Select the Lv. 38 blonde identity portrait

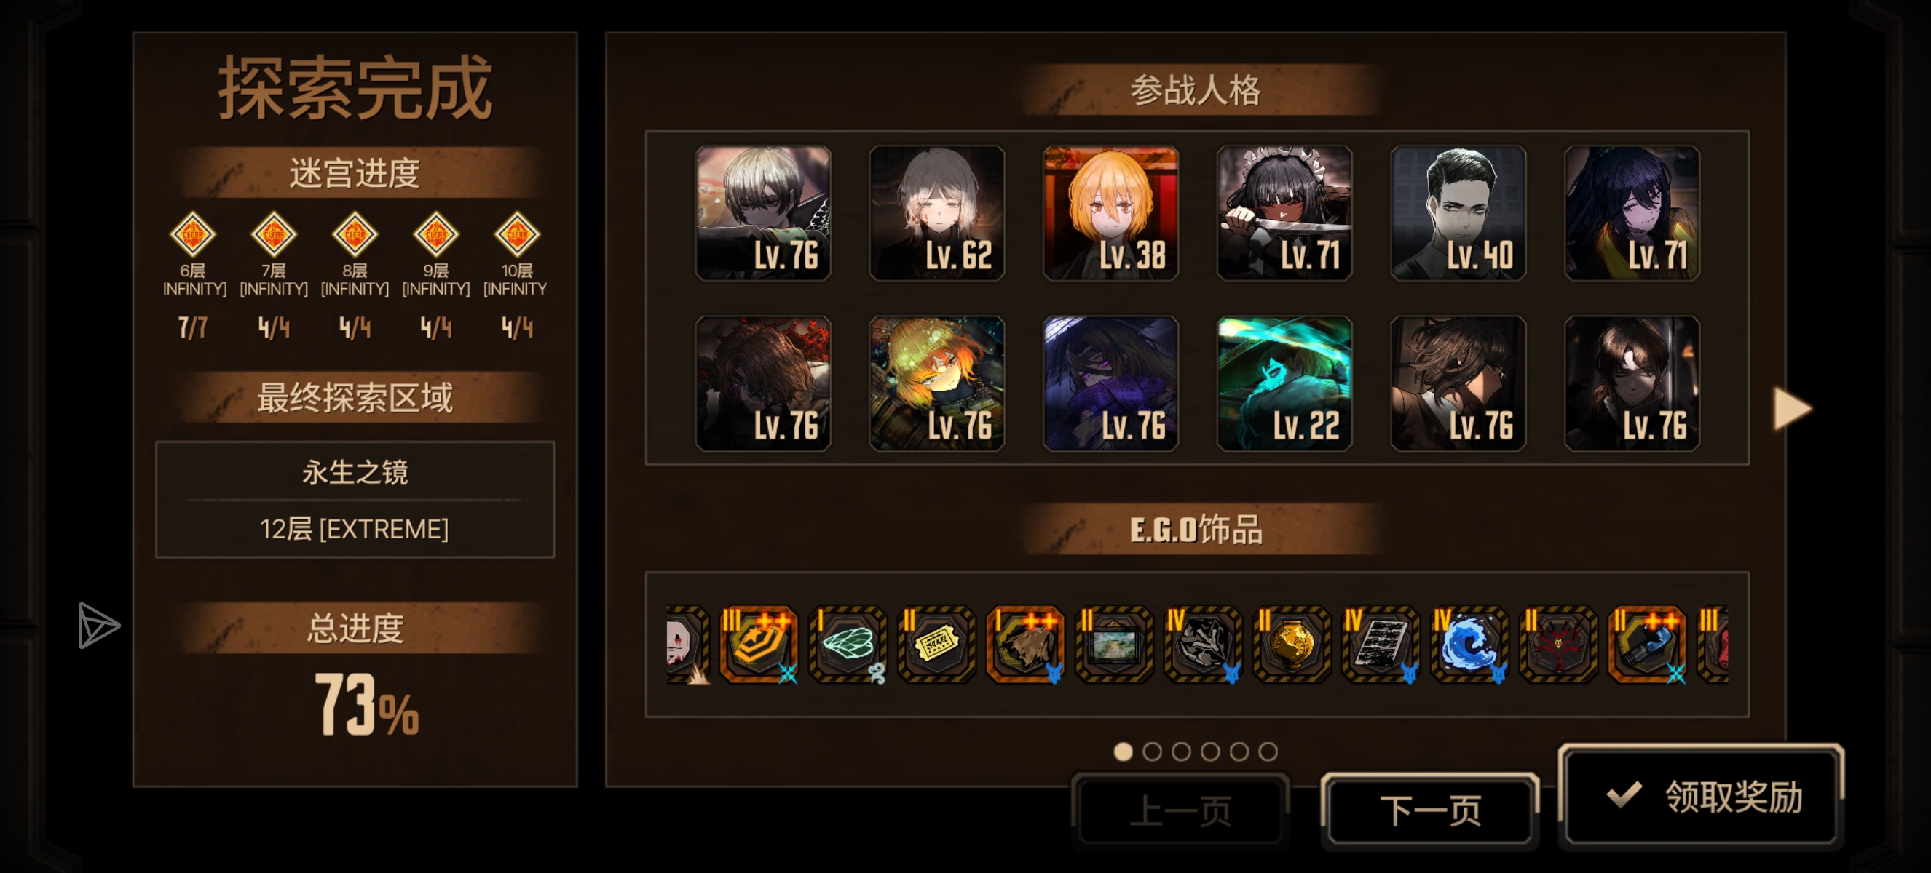[x=1110, y=213]
